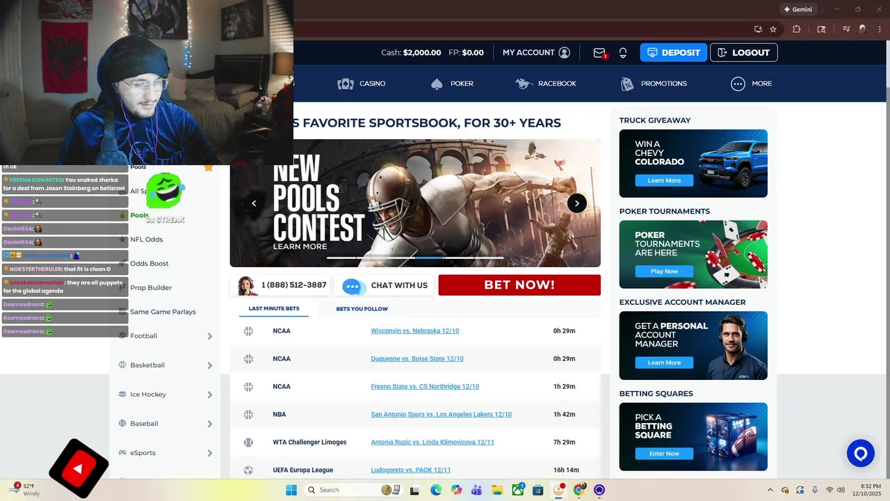The height and width of the screenshot is (501, 890).
Task: Open the support chat bubble widget
Action: point(860,454)
